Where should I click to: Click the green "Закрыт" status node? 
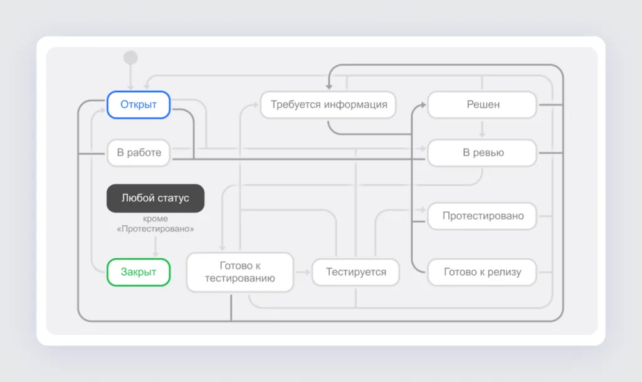139,272
